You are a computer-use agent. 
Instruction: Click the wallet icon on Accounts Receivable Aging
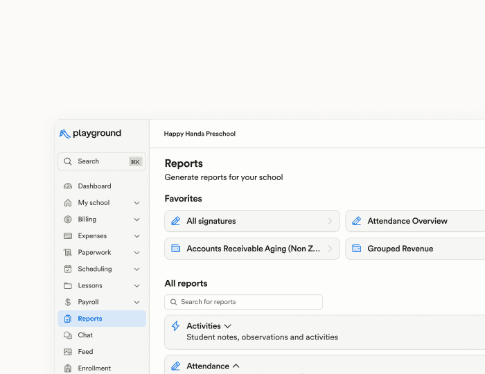click(x=176, y=249)
